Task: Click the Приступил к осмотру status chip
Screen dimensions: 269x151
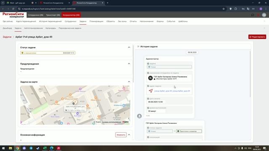Action: pyautogui.click(x=189, y=131)
